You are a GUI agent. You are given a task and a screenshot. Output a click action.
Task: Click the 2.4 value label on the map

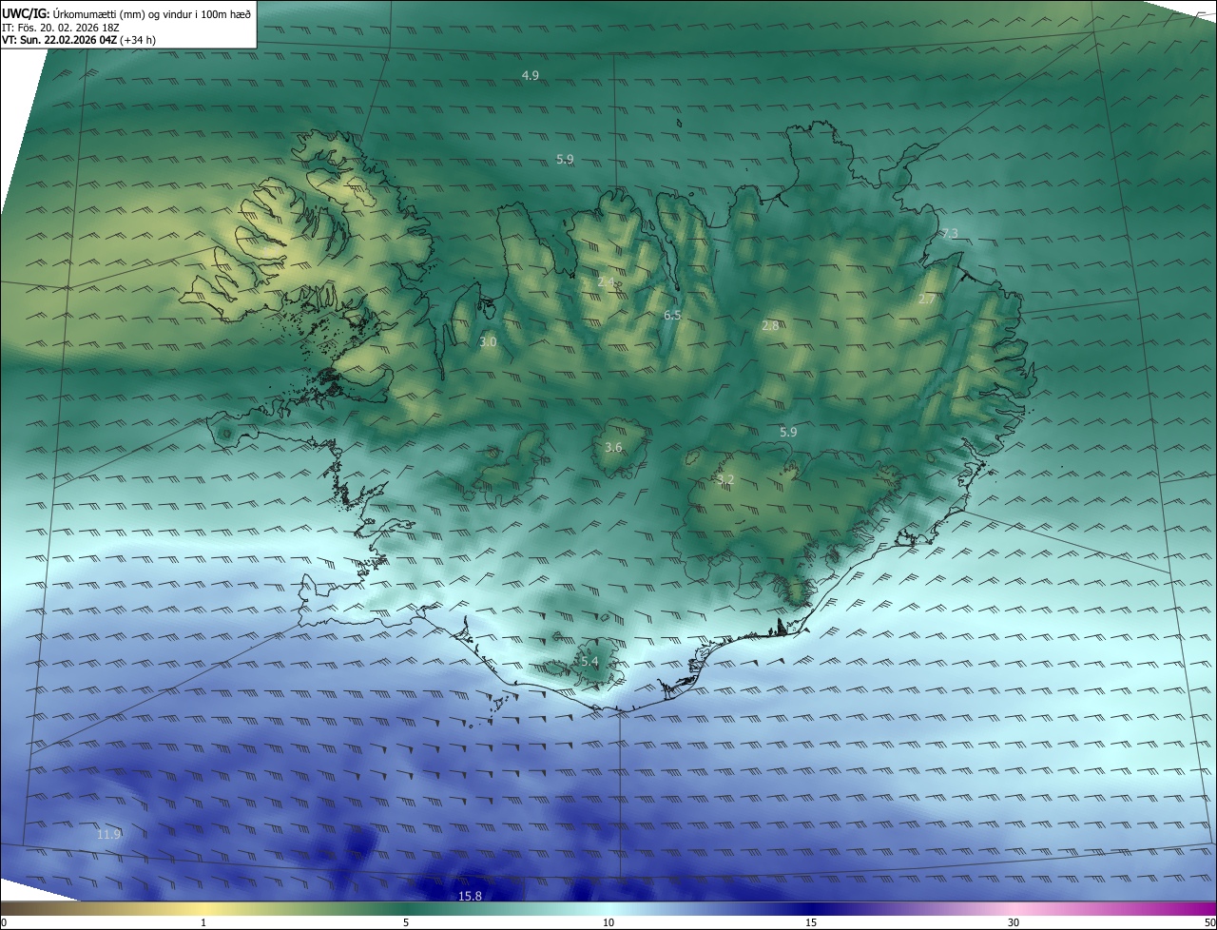[x=606, y=281]
